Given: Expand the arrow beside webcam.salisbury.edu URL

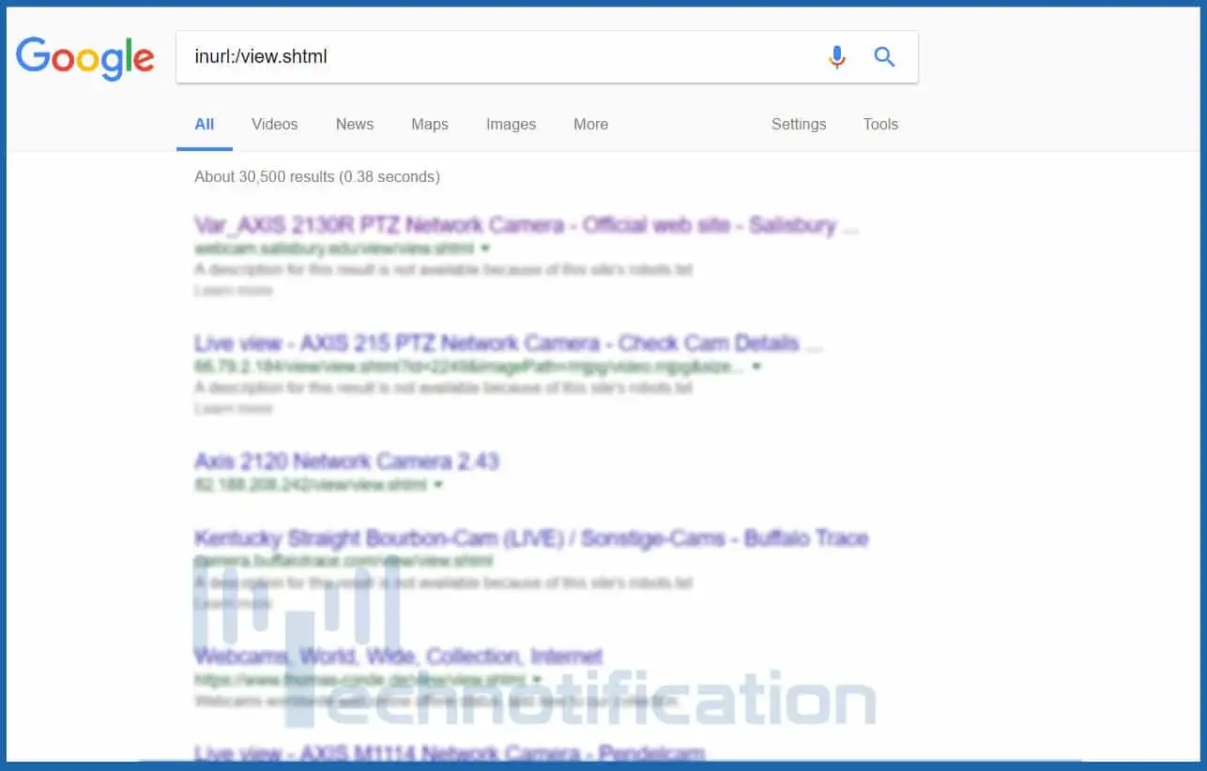Looking at the screenshot, I should [x=485, y=249].
